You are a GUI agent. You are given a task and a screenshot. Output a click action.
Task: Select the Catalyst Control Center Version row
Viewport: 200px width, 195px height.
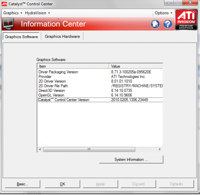[x=100, y=100]
